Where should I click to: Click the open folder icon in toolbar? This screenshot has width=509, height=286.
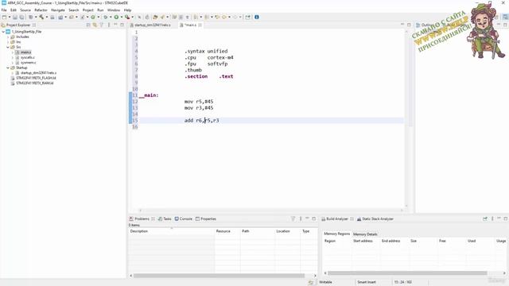155,17
